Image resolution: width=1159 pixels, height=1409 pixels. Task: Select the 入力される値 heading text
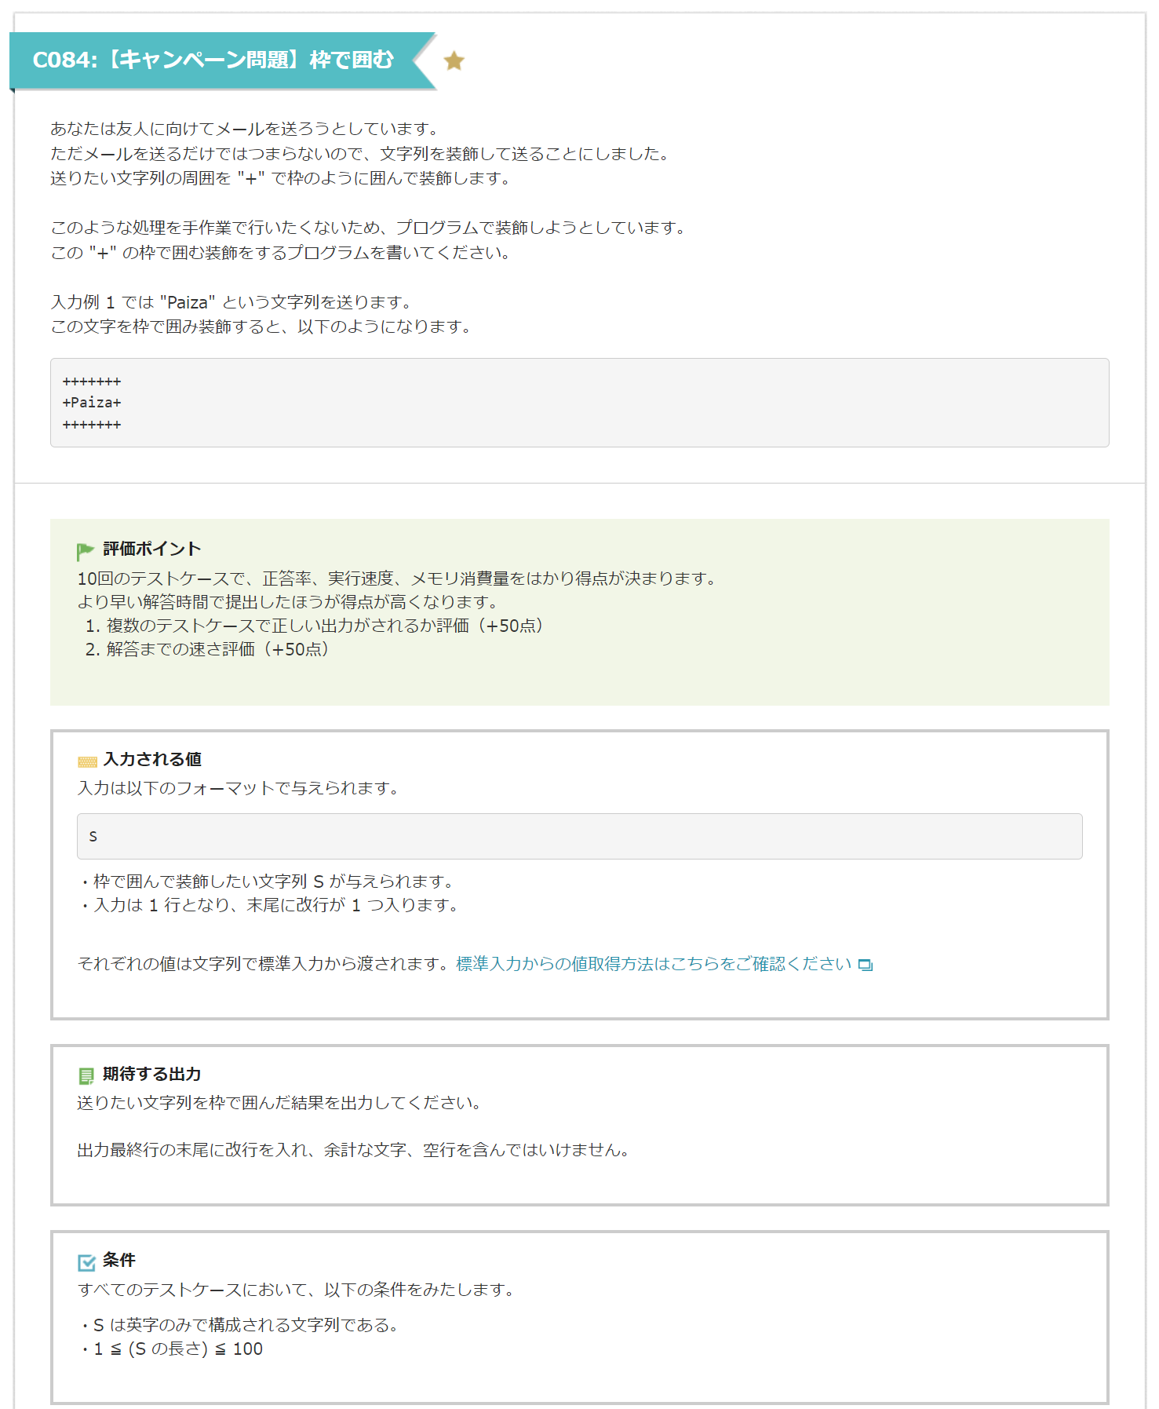pos(152,759)
